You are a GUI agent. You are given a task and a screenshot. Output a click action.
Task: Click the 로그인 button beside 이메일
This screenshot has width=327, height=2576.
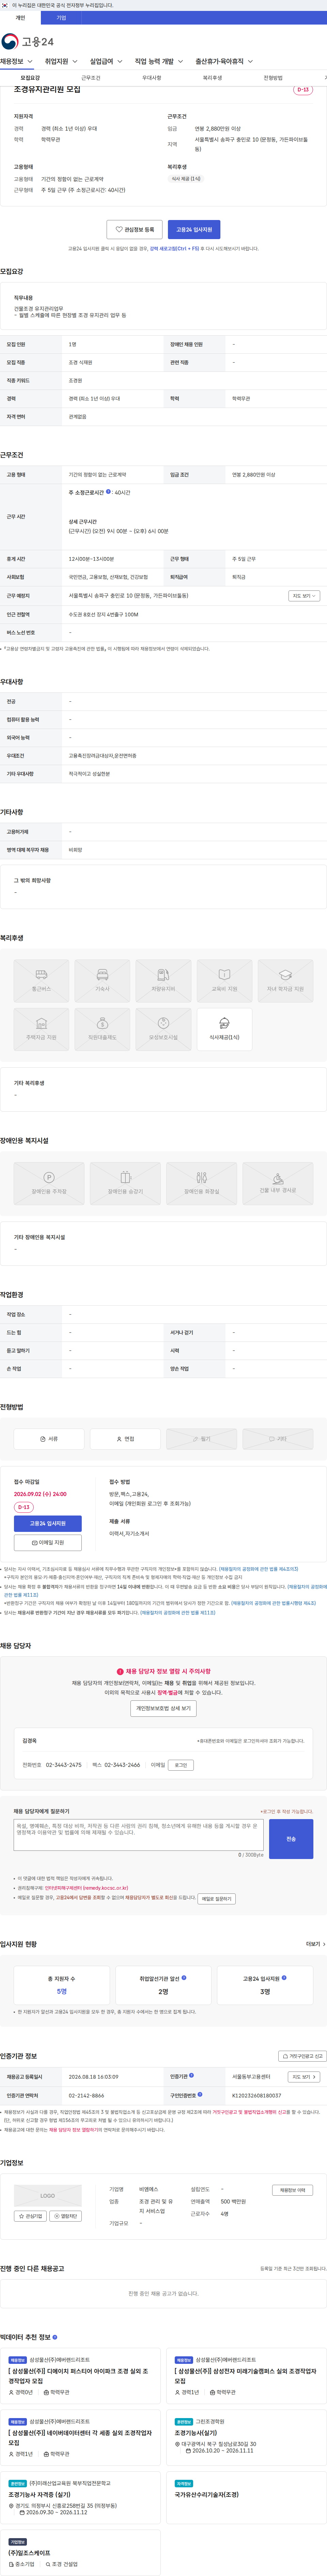tap(181, 1765)
